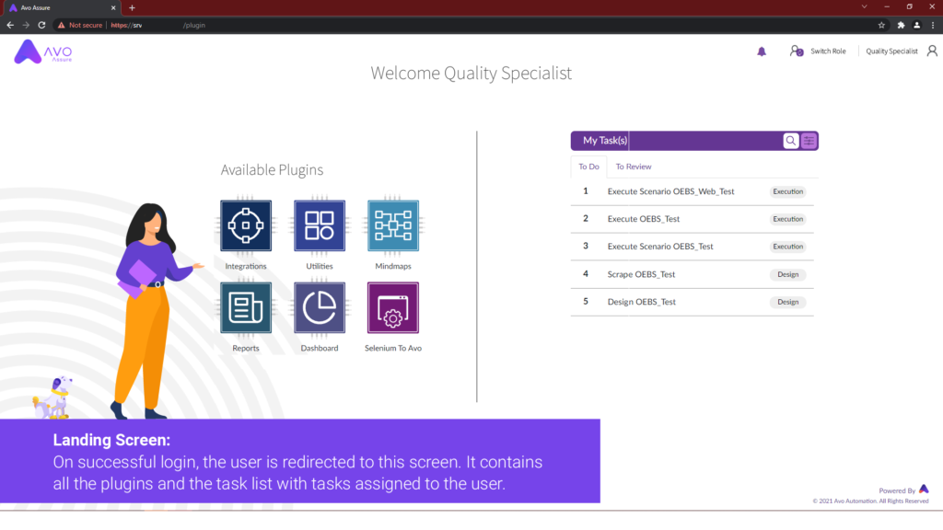Screen dimensions: 943x530
Task: Open the Dashboard plugin
Action: click(x=319, y=307)
